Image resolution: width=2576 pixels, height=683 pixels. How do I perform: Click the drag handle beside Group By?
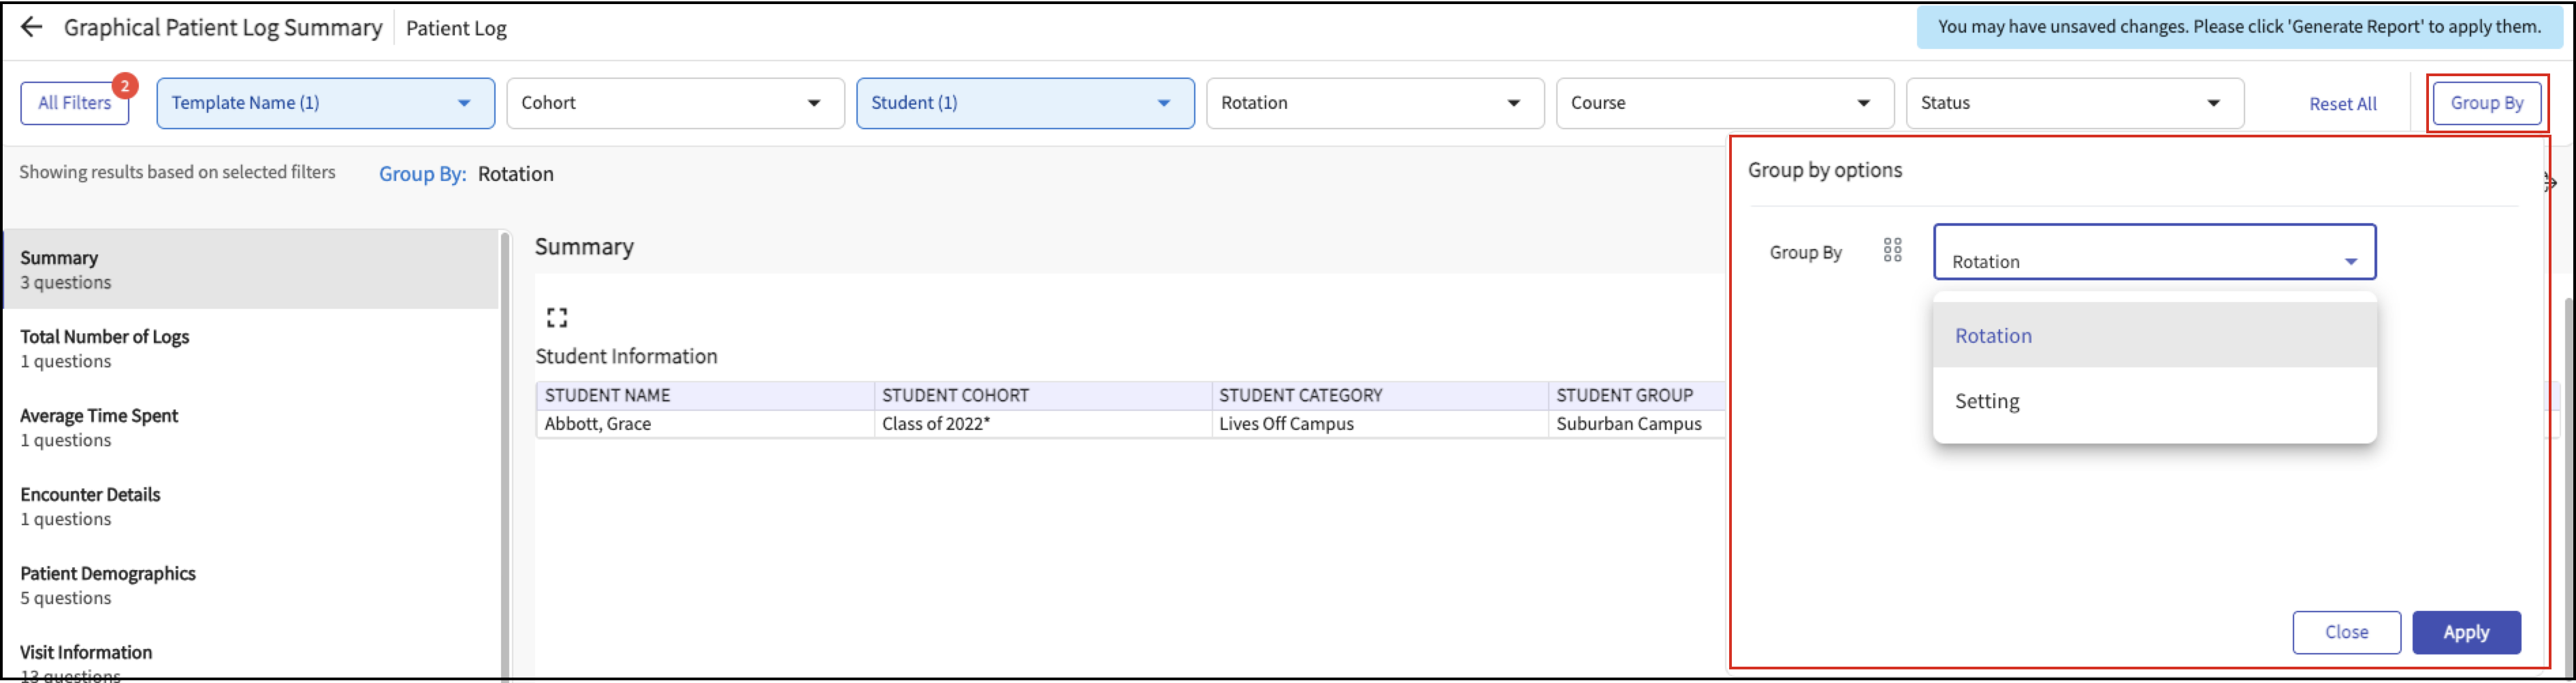1892,250
